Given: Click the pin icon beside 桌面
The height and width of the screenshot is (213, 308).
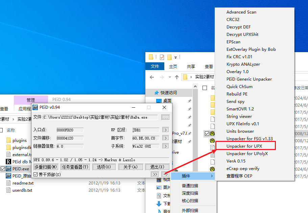Looking at the screenshot, I should tap(190, 101).
